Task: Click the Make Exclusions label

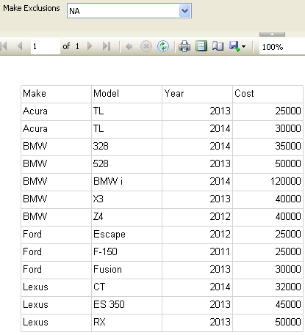Action: 32,8
